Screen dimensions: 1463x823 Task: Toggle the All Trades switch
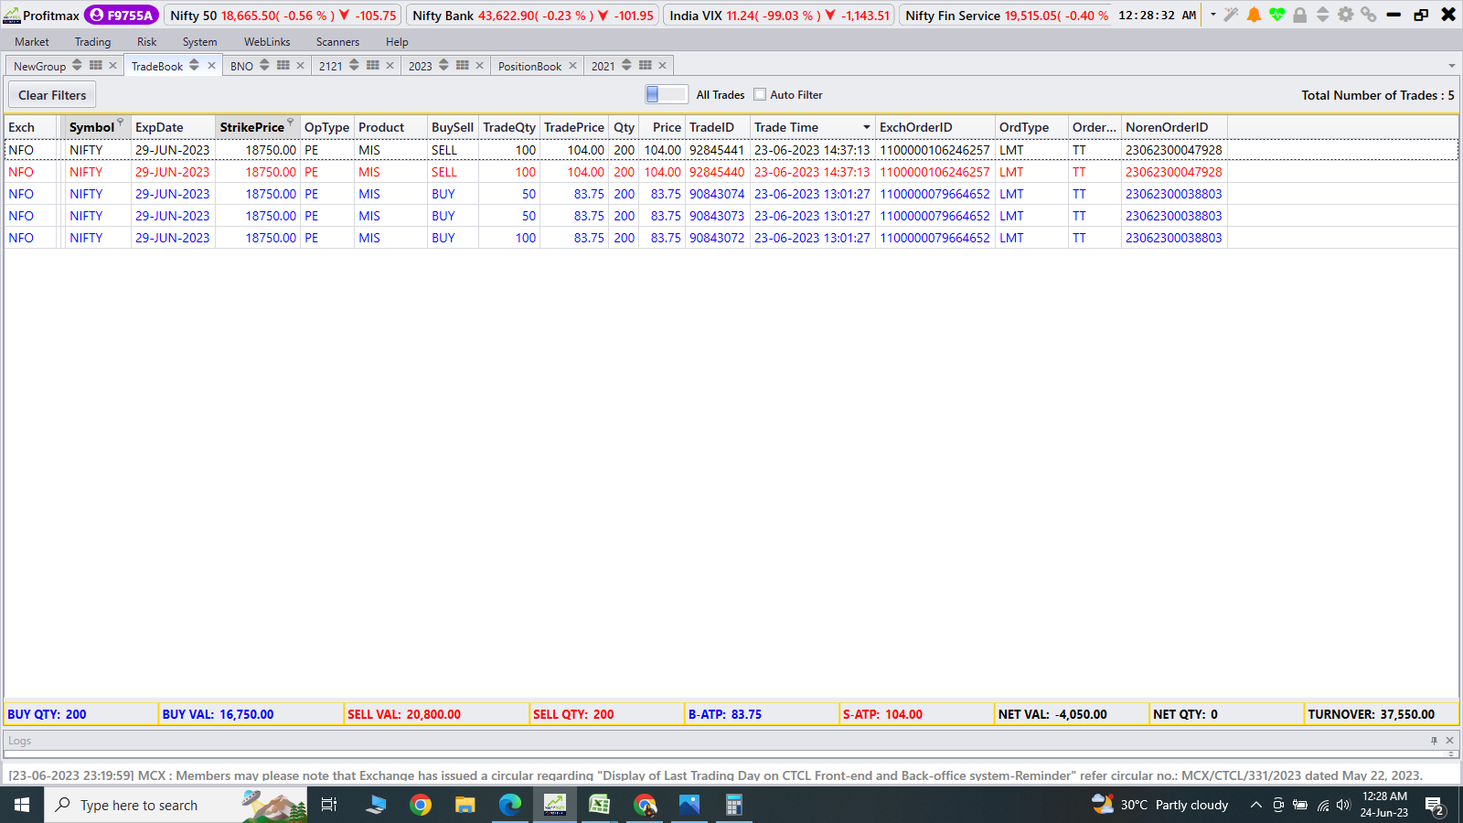tap(666, 94)
